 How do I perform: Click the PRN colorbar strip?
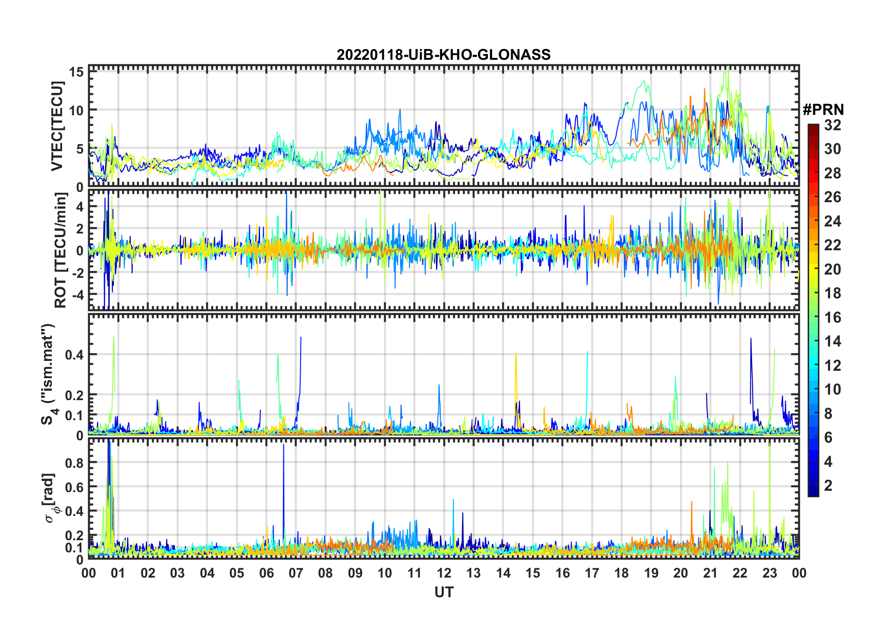pos(813,310)
